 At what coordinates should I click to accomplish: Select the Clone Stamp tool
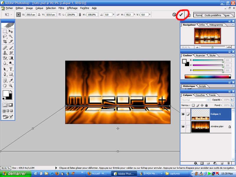(x=5, y=53)
